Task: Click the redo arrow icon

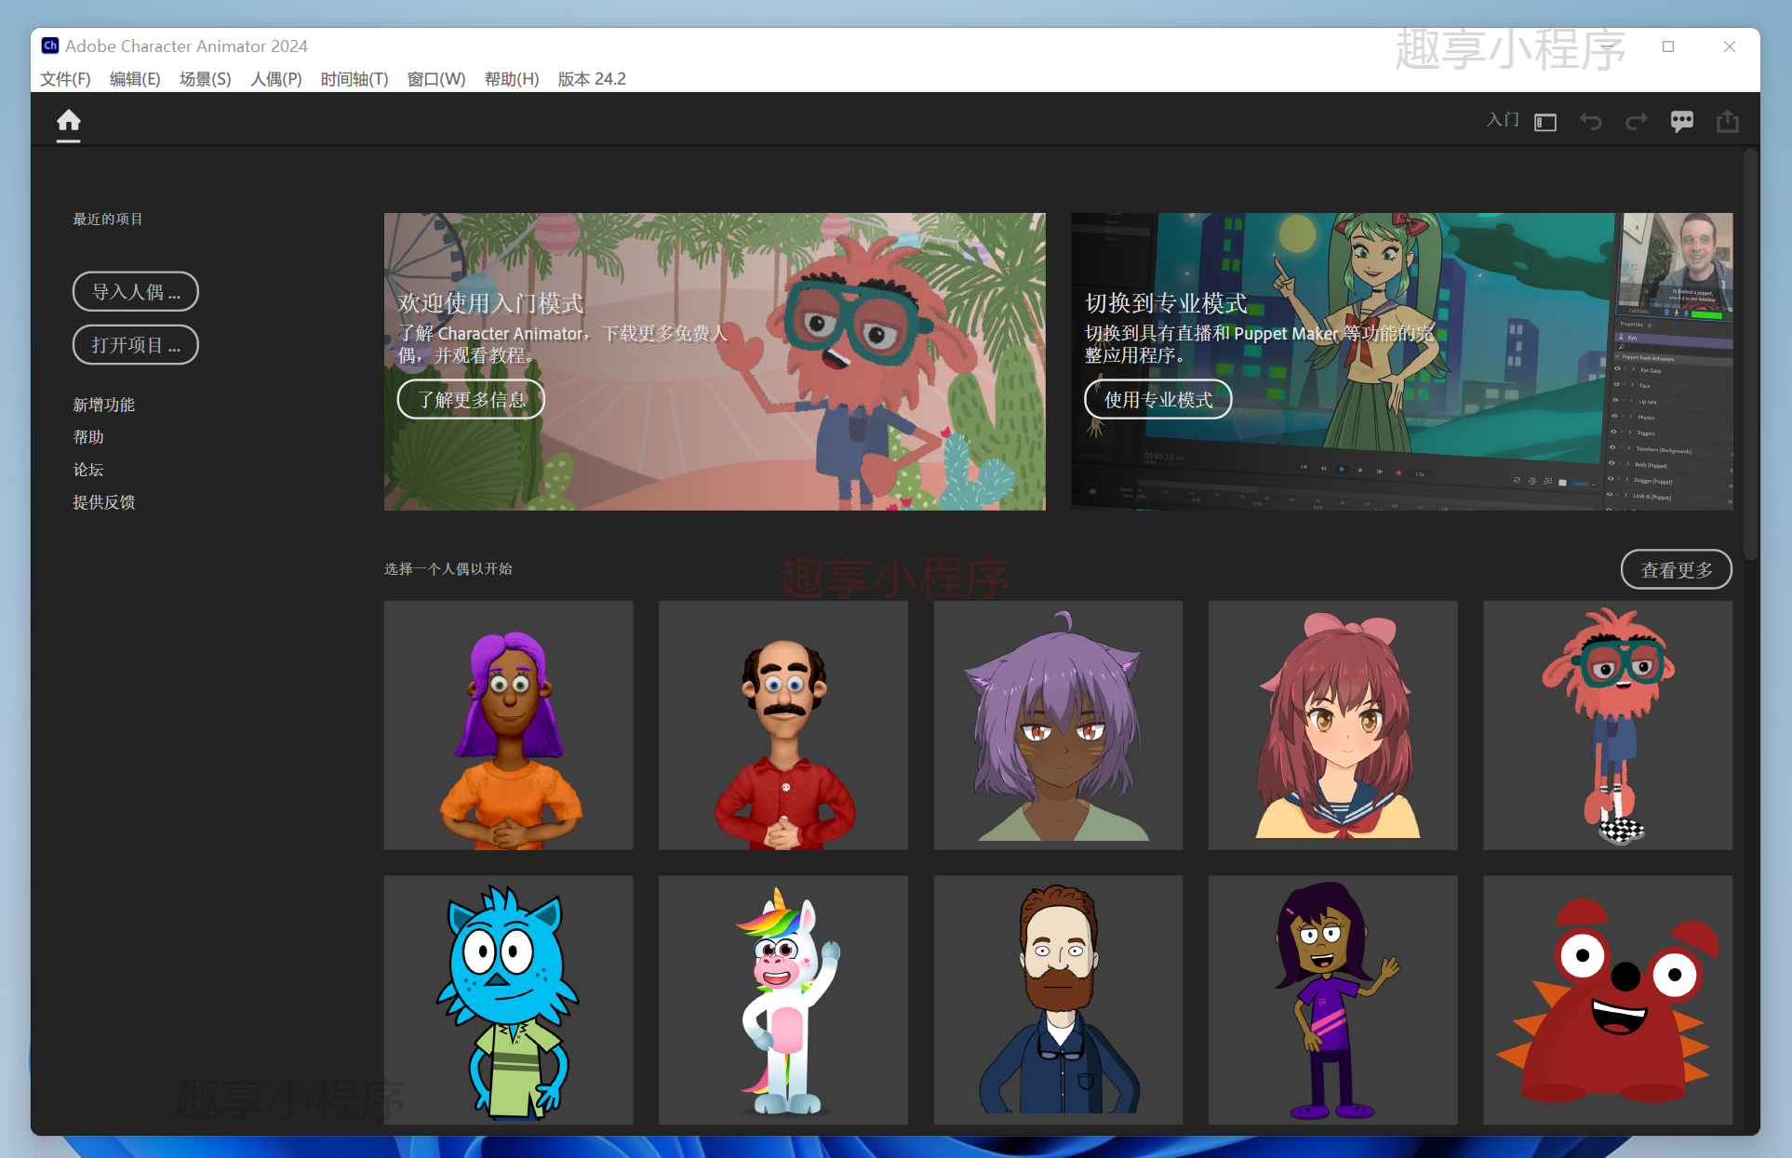Action: tap(1636, 122)
